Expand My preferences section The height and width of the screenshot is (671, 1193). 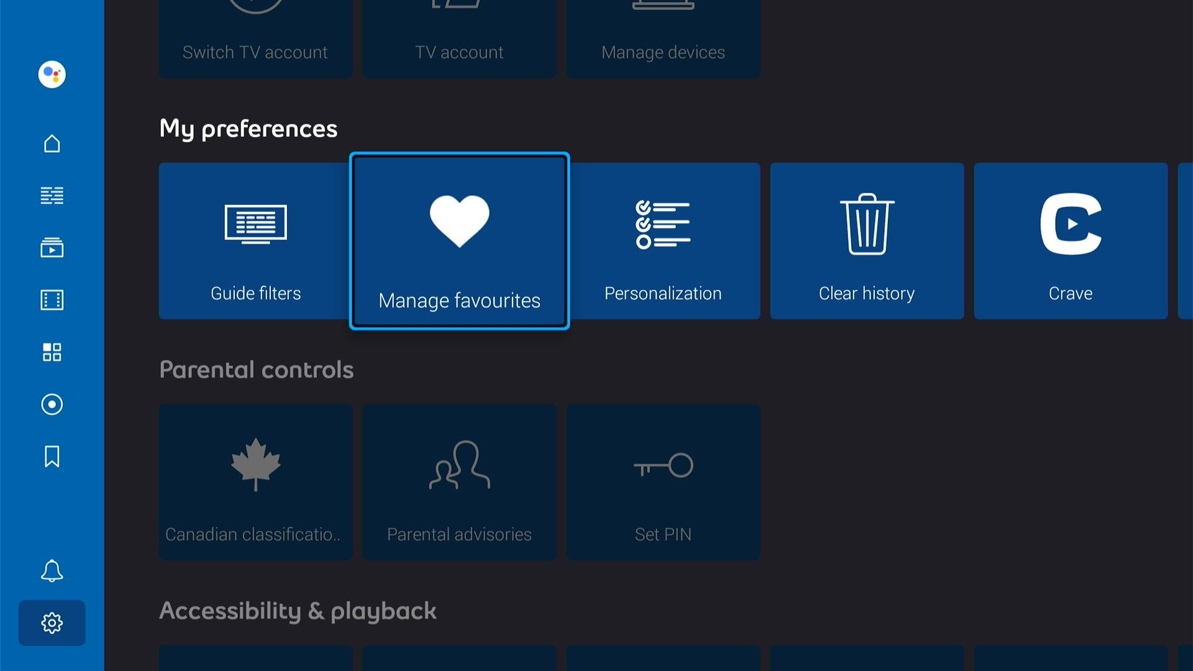[x=249, y=127]
